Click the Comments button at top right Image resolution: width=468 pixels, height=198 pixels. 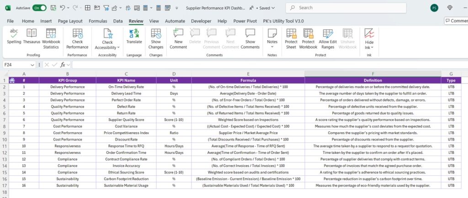456,21
